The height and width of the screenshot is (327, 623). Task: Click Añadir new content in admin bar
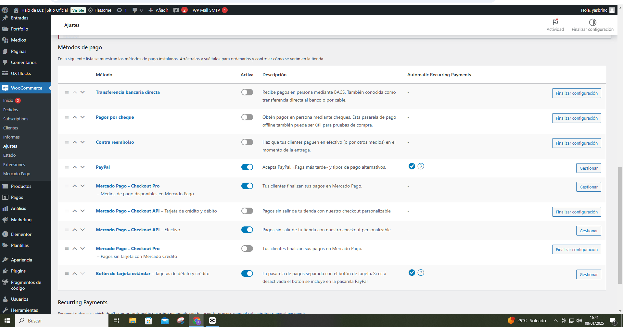coord(158,10)
